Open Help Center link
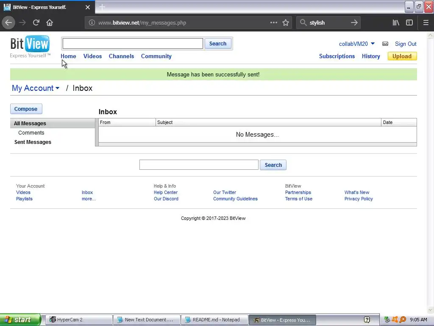Screen dimensions: 434x326 click(x=166, y=192)
